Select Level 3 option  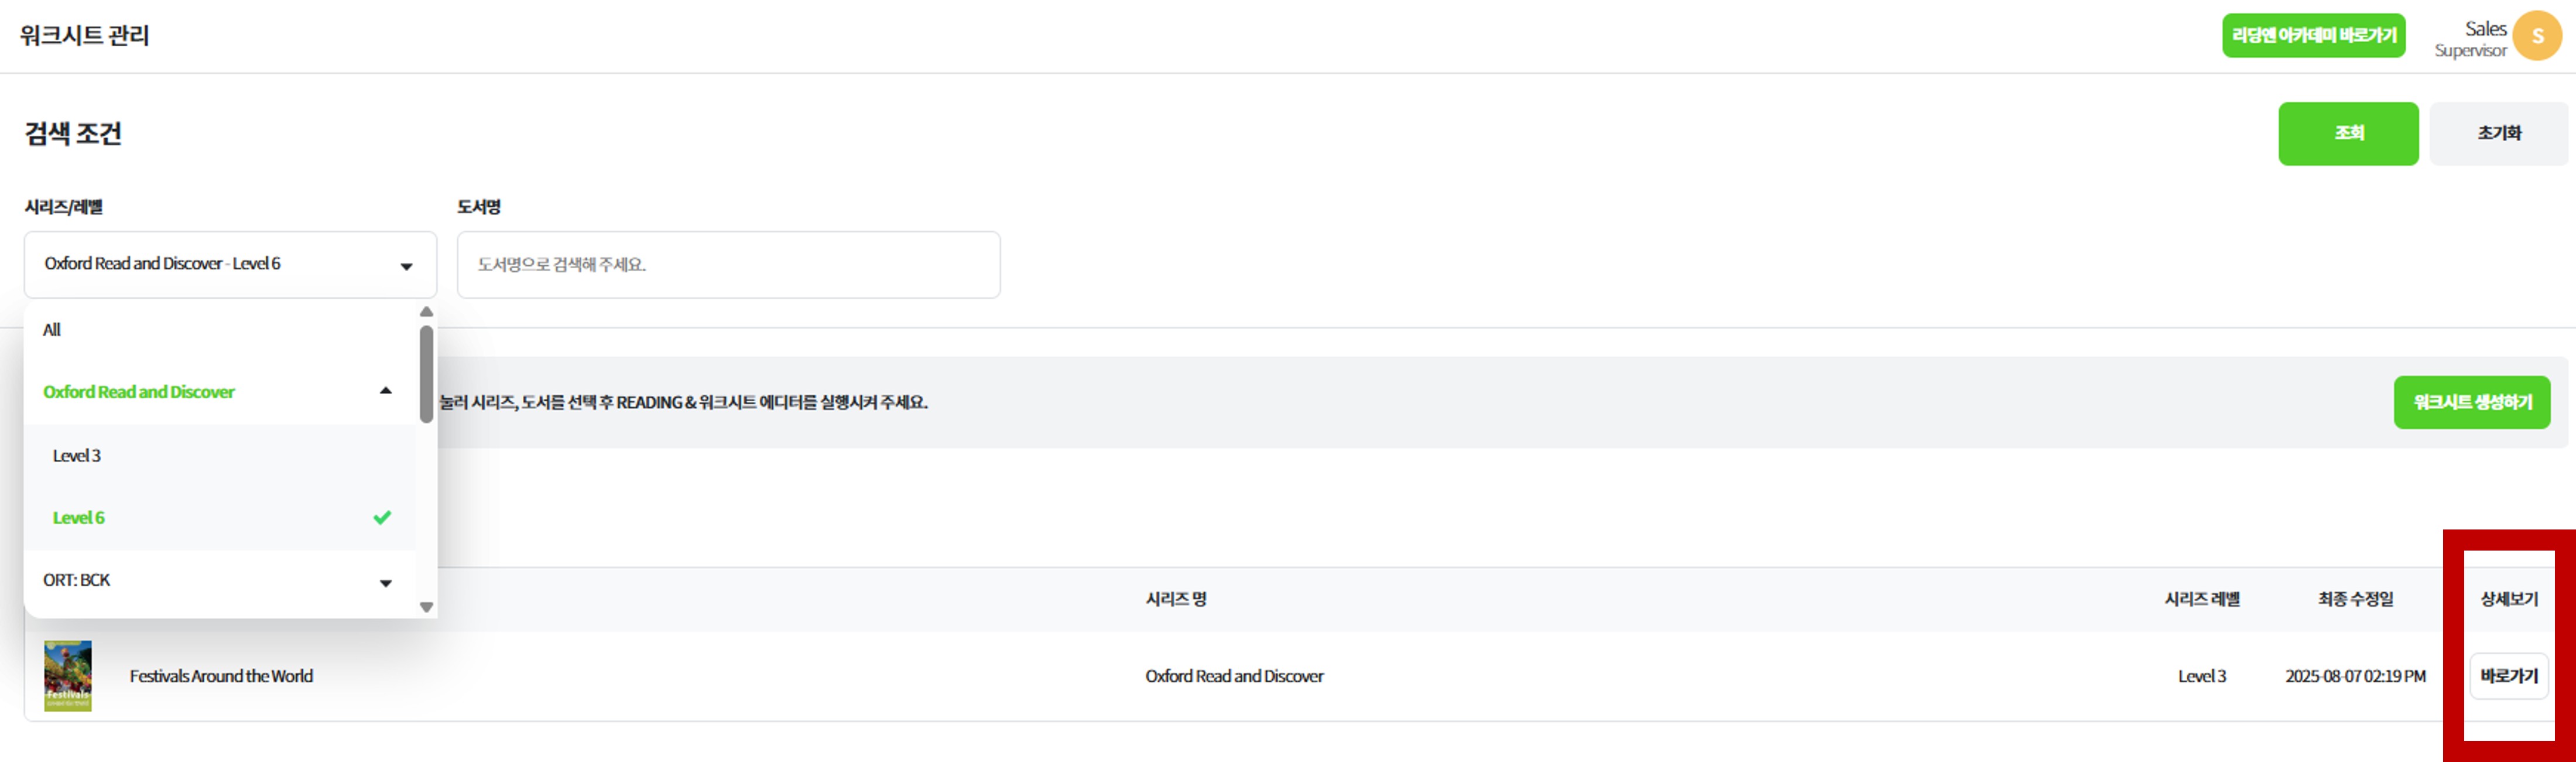[x=77, y=455]
